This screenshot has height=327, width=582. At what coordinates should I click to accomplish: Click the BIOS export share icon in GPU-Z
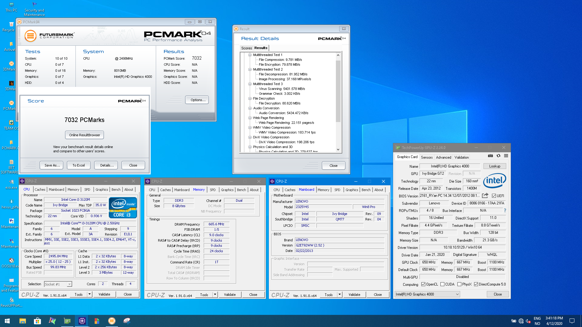(485, 196)
